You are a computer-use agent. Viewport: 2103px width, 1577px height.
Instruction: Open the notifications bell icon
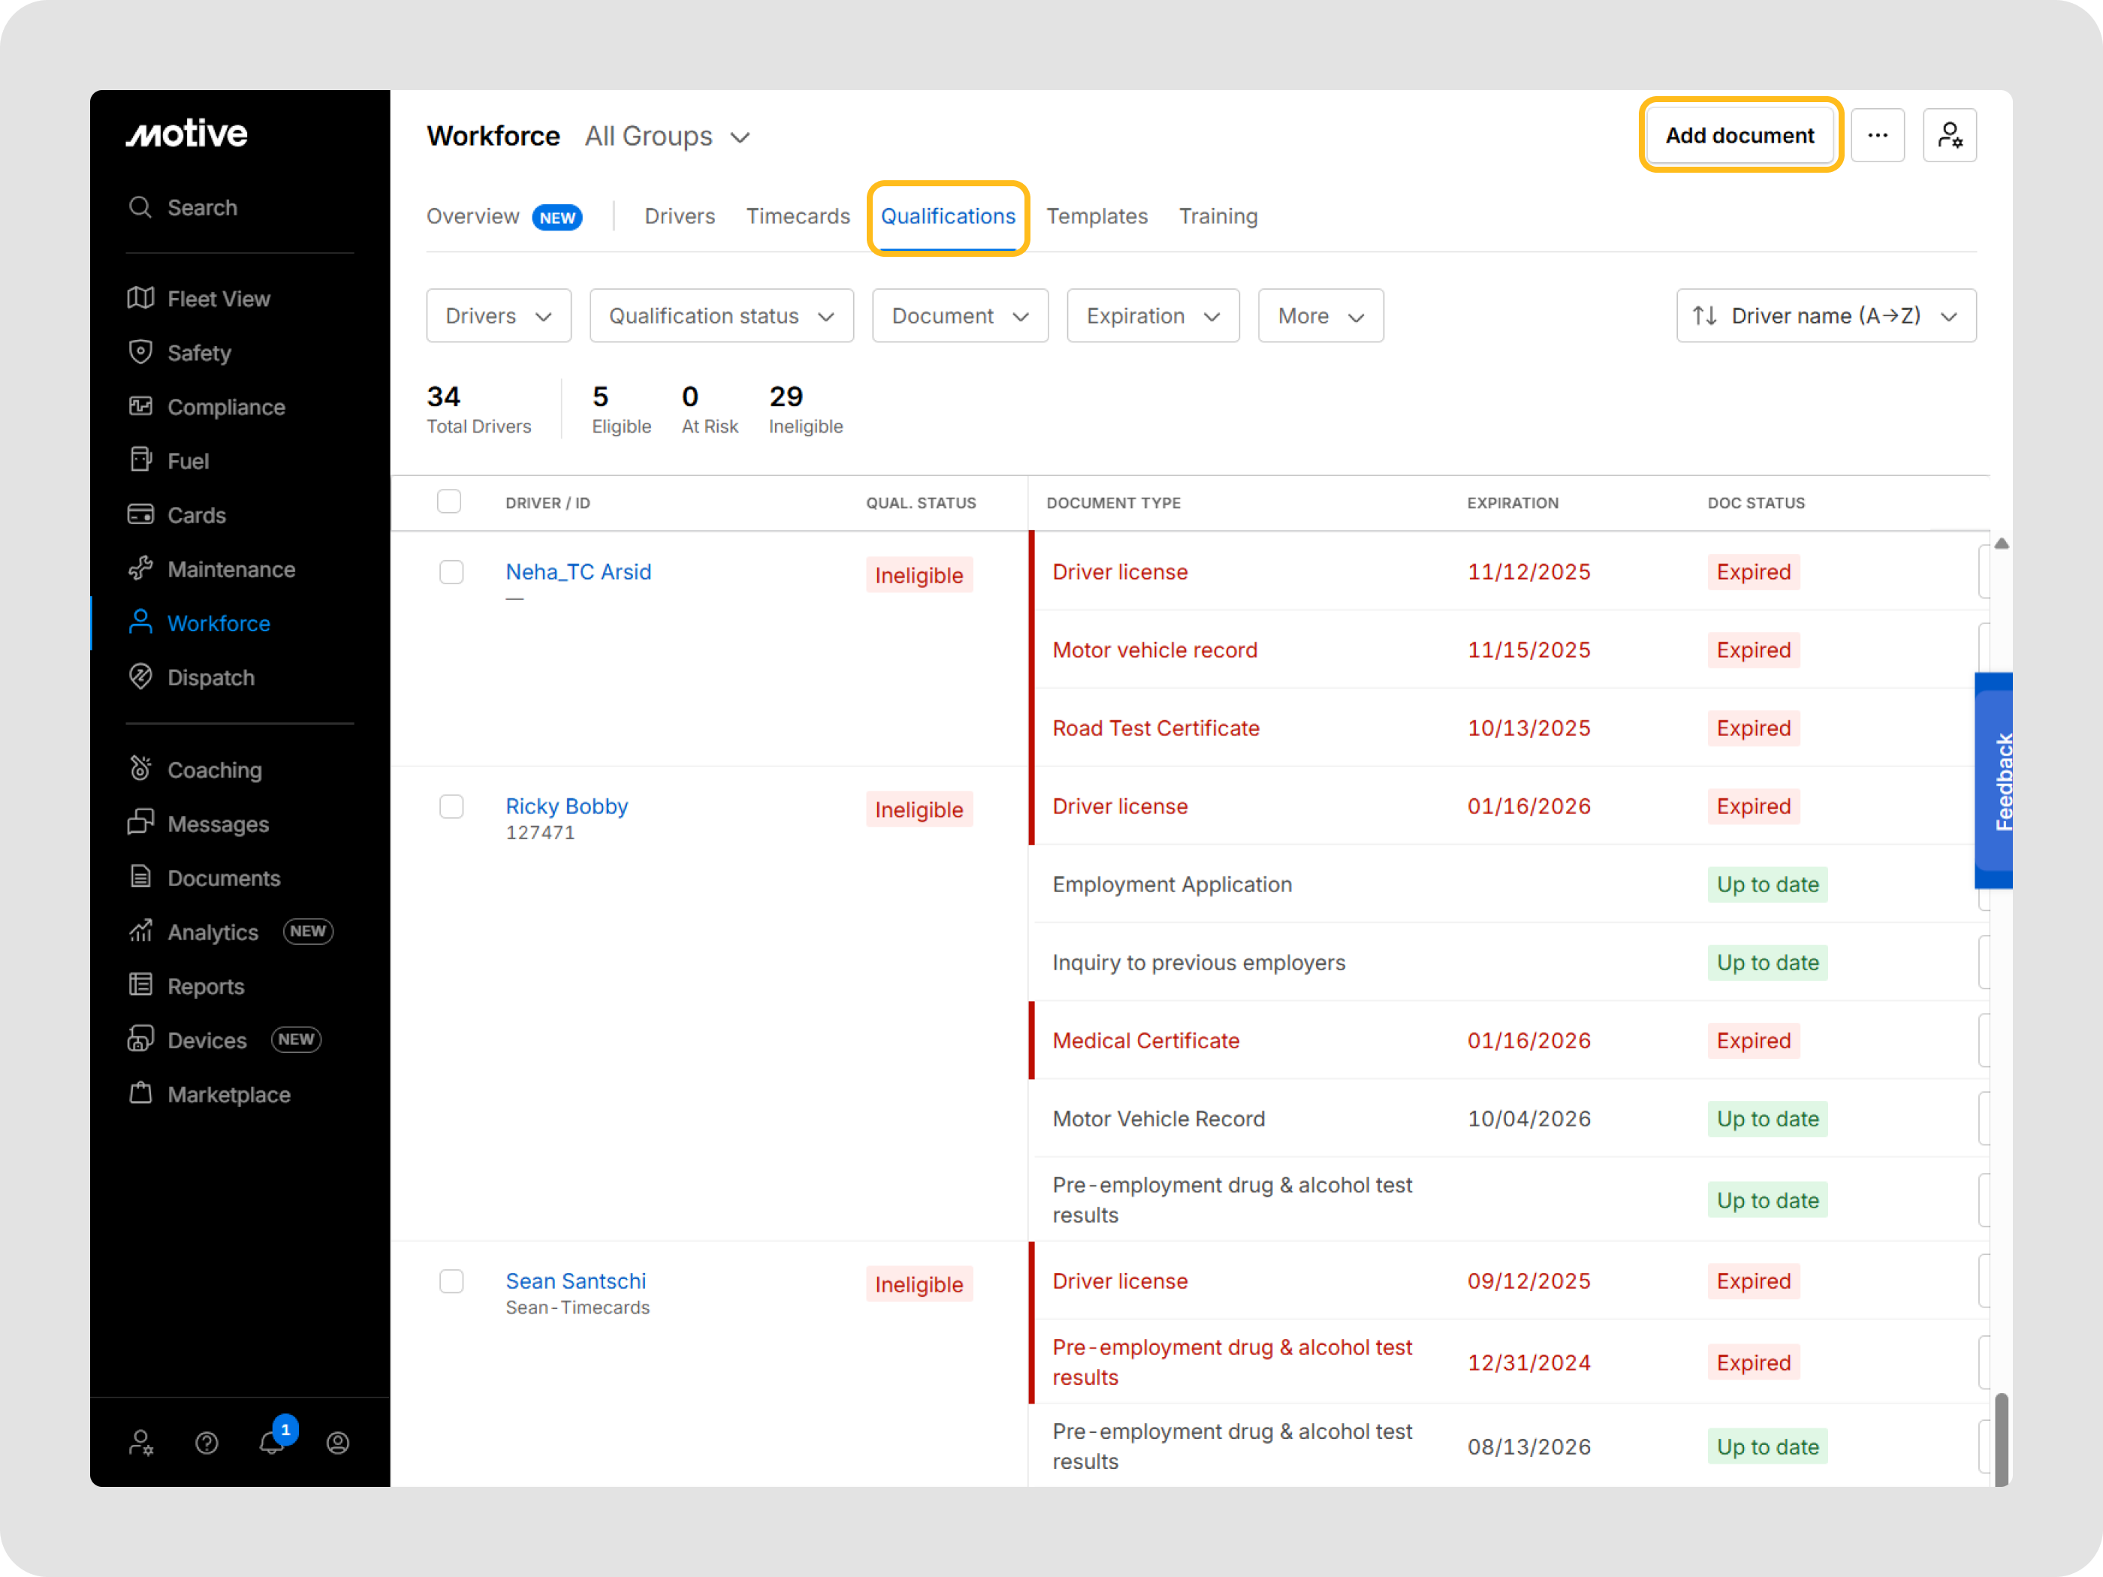click(x=272, y=1442)
